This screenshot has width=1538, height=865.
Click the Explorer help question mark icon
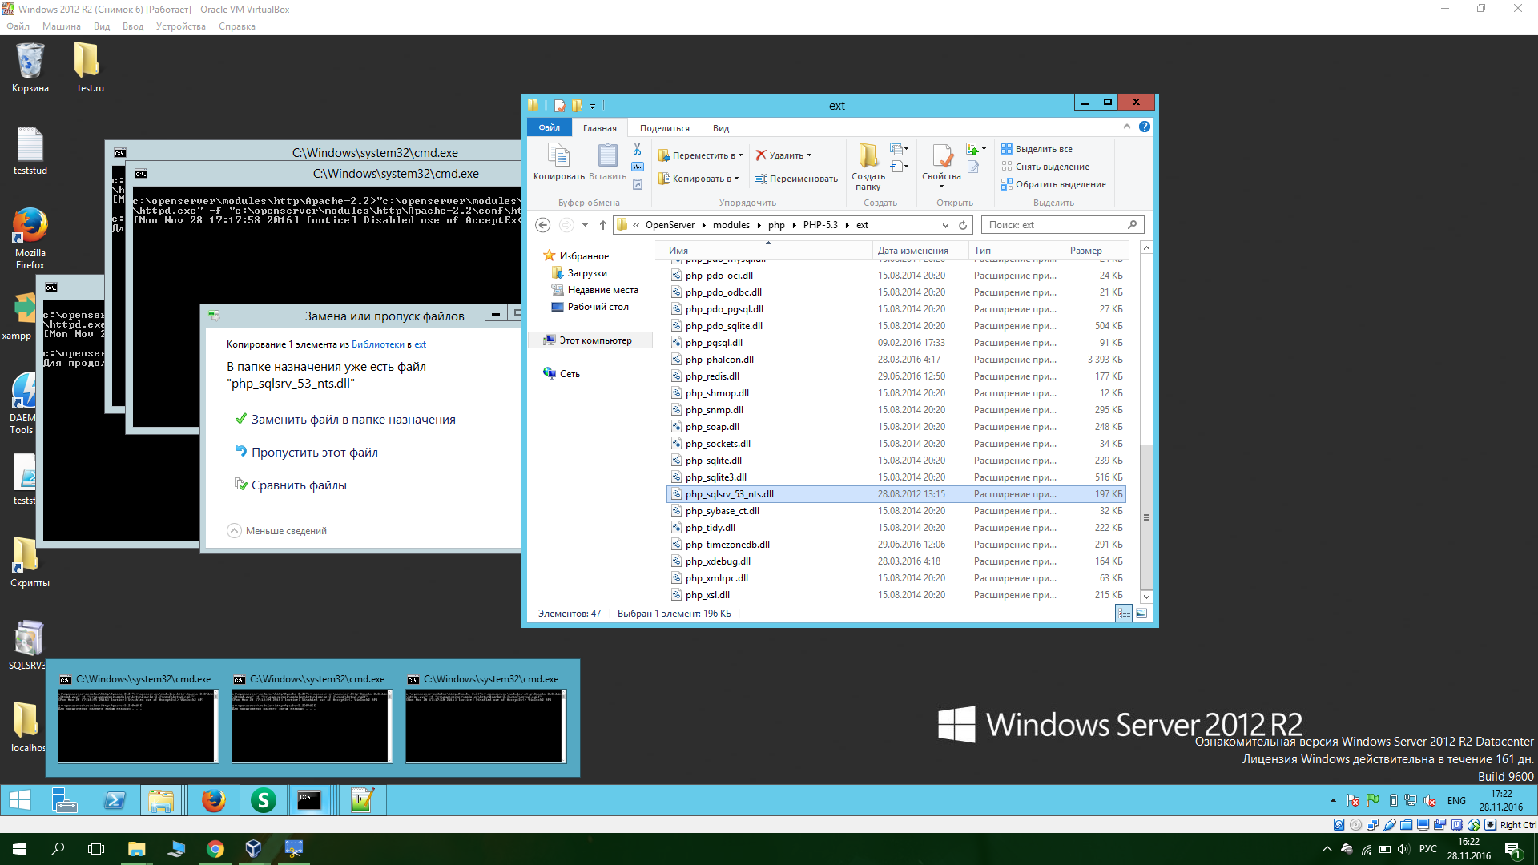1145,127
